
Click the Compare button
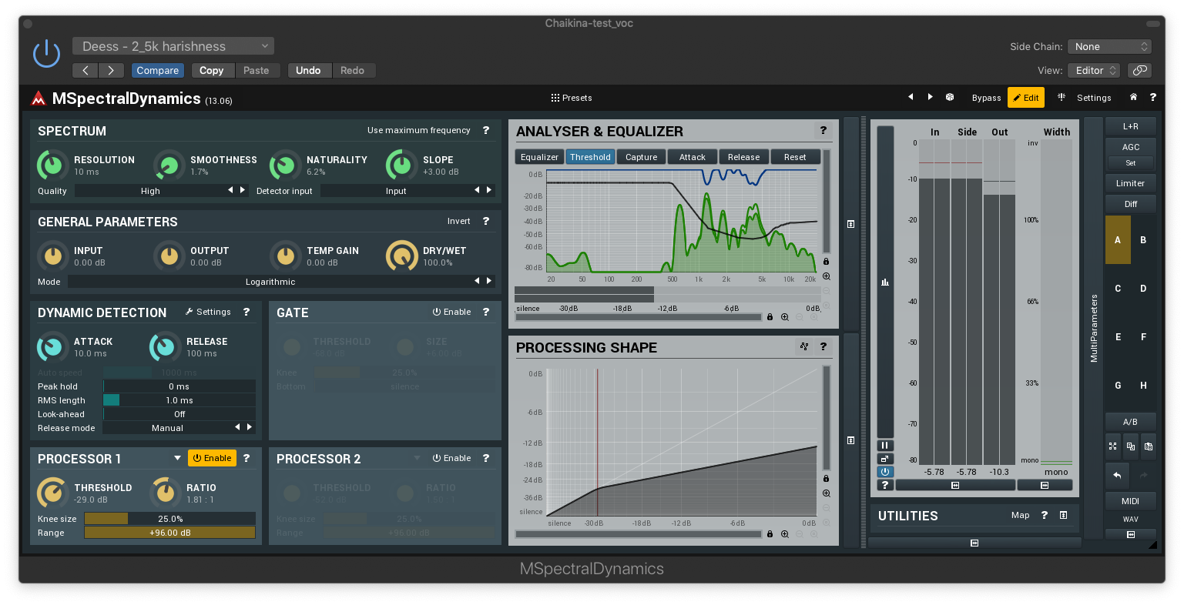tap(158, 70)
